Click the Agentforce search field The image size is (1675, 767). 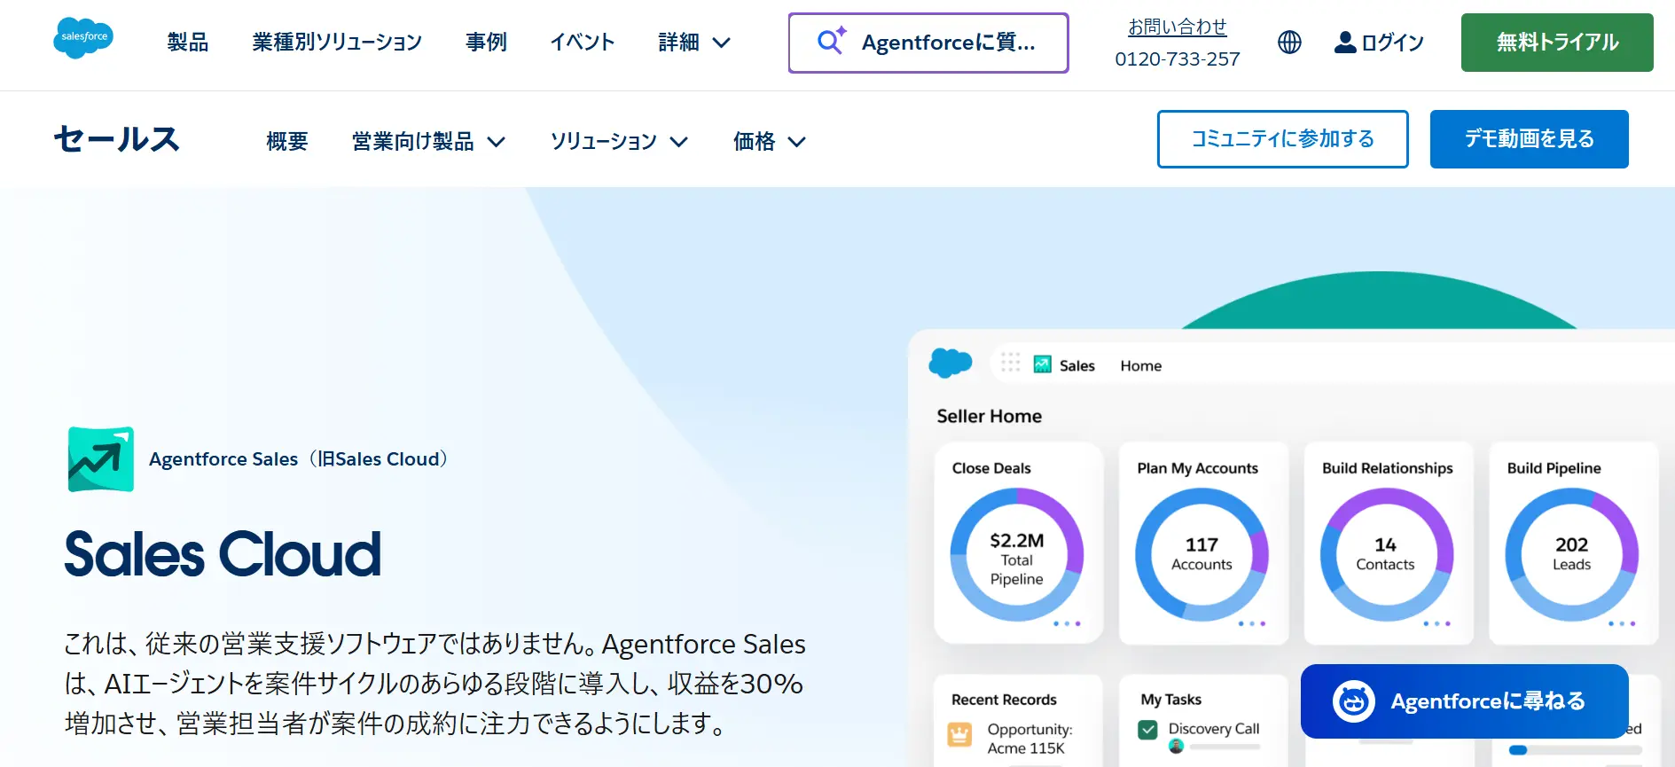tap(928, 43)
